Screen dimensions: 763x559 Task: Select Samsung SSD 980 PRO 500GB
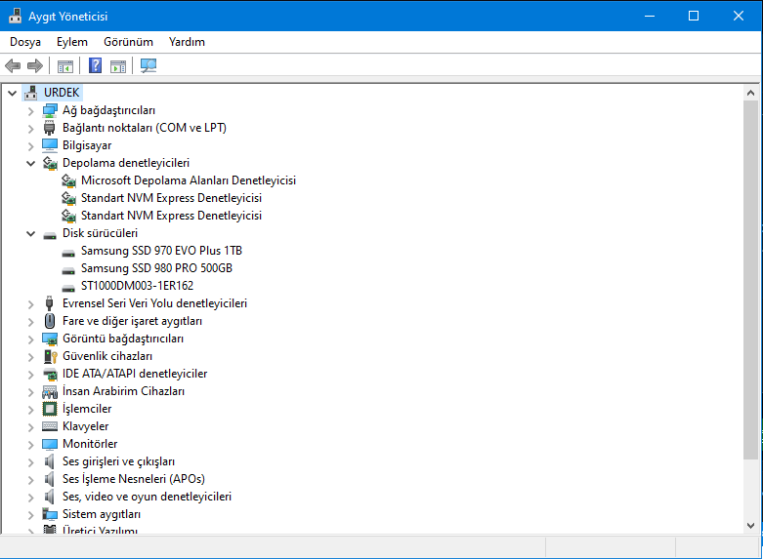coord(156,268)
